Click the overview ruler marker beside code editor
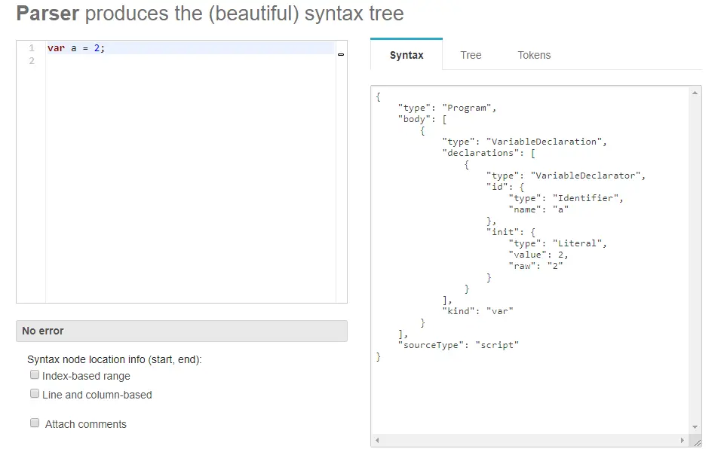This screenshot has height=455, width=721. pyautogui.click(x=341, y=54)
